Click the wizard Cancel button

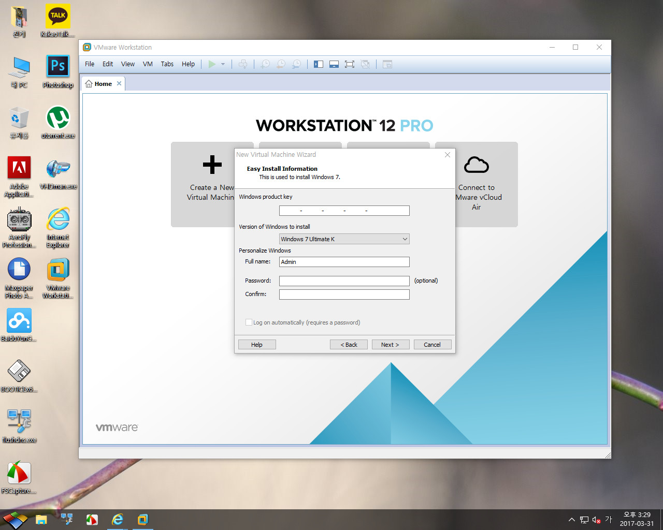tap(433, 345)
